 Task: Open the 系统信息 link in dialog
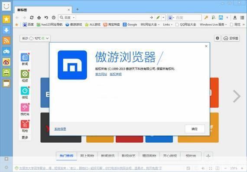(60, 129)
